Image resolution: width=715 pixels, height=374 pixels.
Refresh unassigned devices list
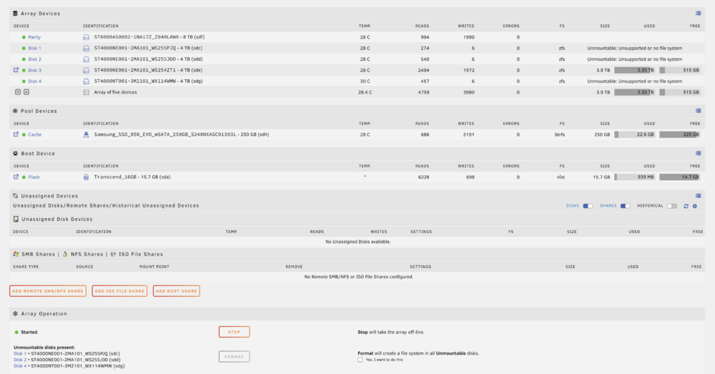pos(686,206)
